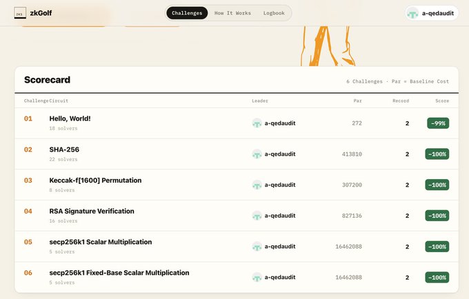
Task: Click the par value 413810
Action: pos(352,154)
